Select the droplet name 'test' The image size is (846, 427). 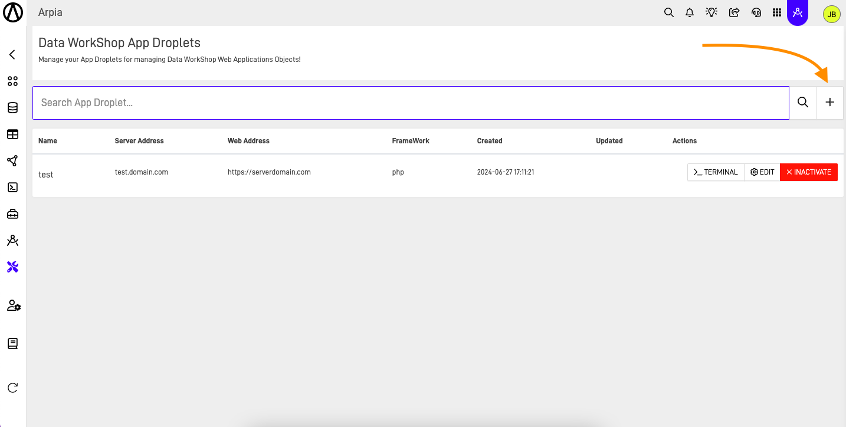coord(46,175)
